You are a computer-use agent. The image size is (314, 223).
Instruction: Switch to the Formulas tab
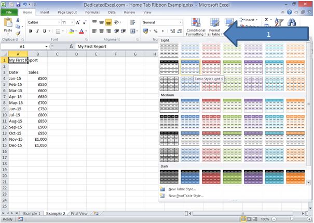92,12
